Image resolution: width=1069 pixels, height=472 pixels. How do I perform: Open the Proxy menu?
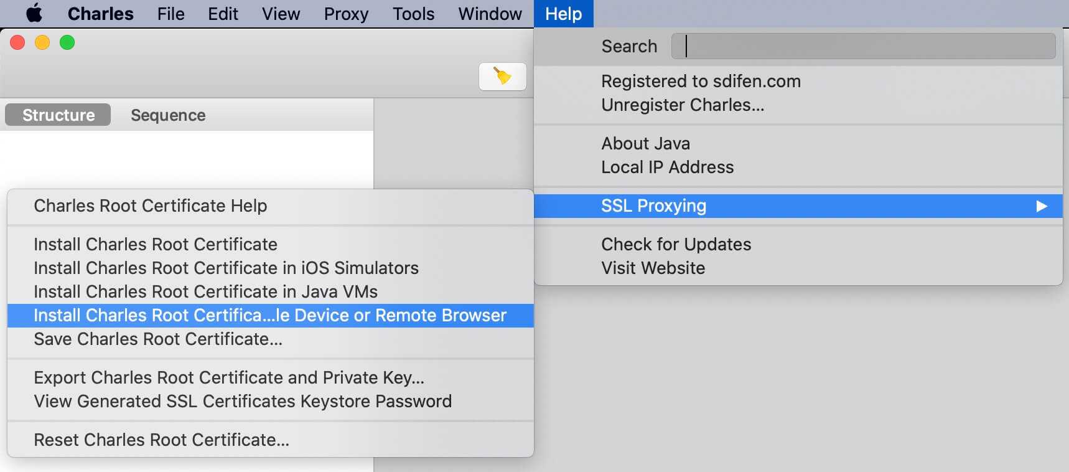point(346,14)
